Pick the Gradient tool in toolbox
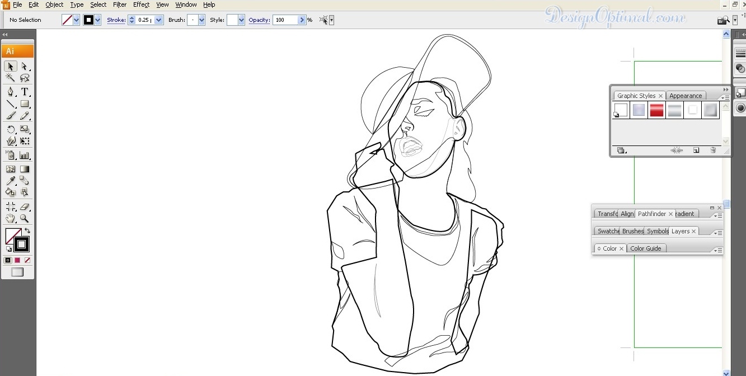Viewport: 746px width, 376px height. click(25, 168)
